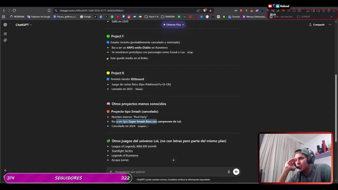
Task: Open the WORKANA bookmark
Action: (17, 17)
